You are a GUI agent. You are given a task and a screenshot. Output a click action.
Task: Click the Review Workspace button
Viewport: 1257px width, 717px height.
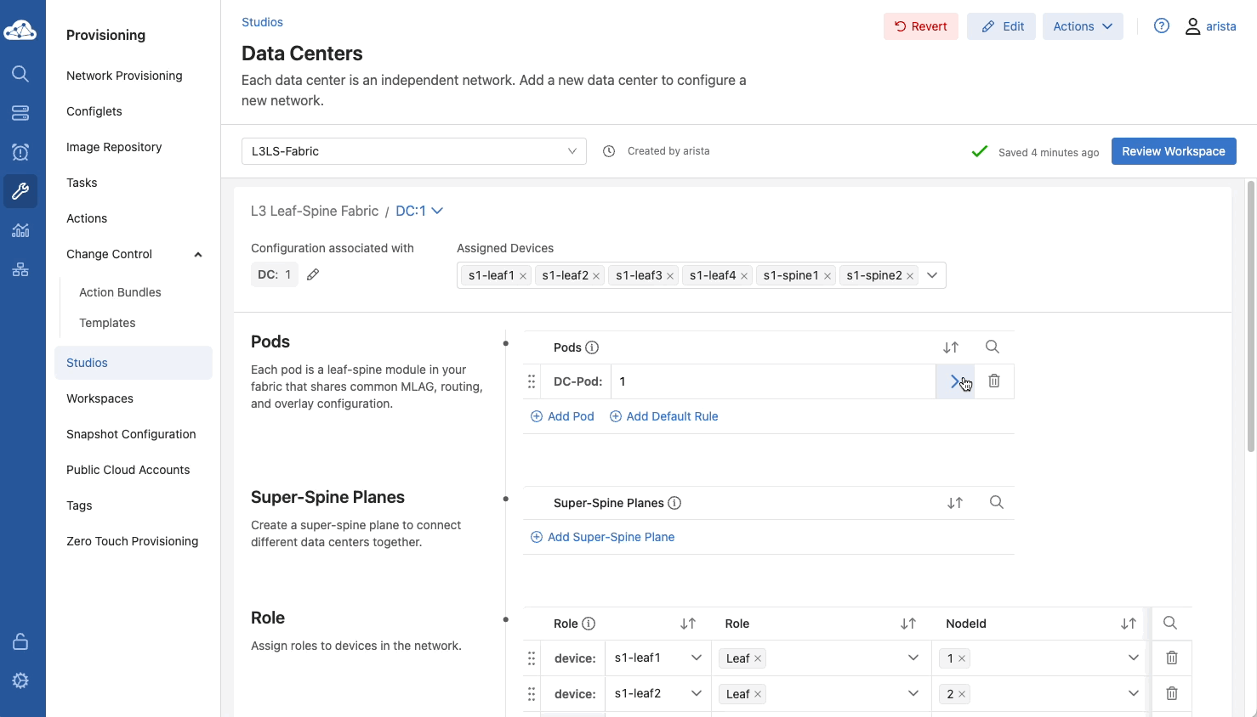(1173, 151)
